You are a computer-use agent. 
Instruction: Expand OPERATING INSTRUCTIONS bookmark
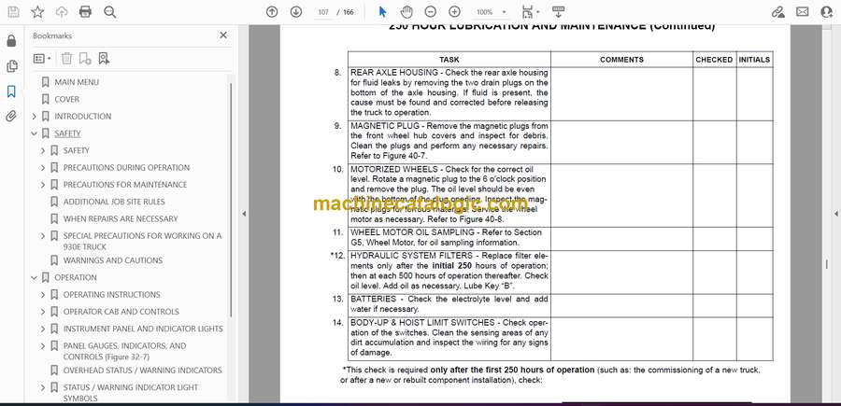coord(43,295)
